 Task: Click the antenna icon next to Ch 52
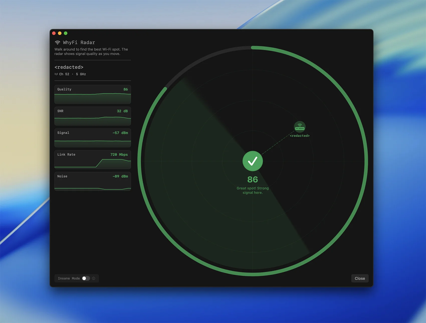(x=56, y=74)
